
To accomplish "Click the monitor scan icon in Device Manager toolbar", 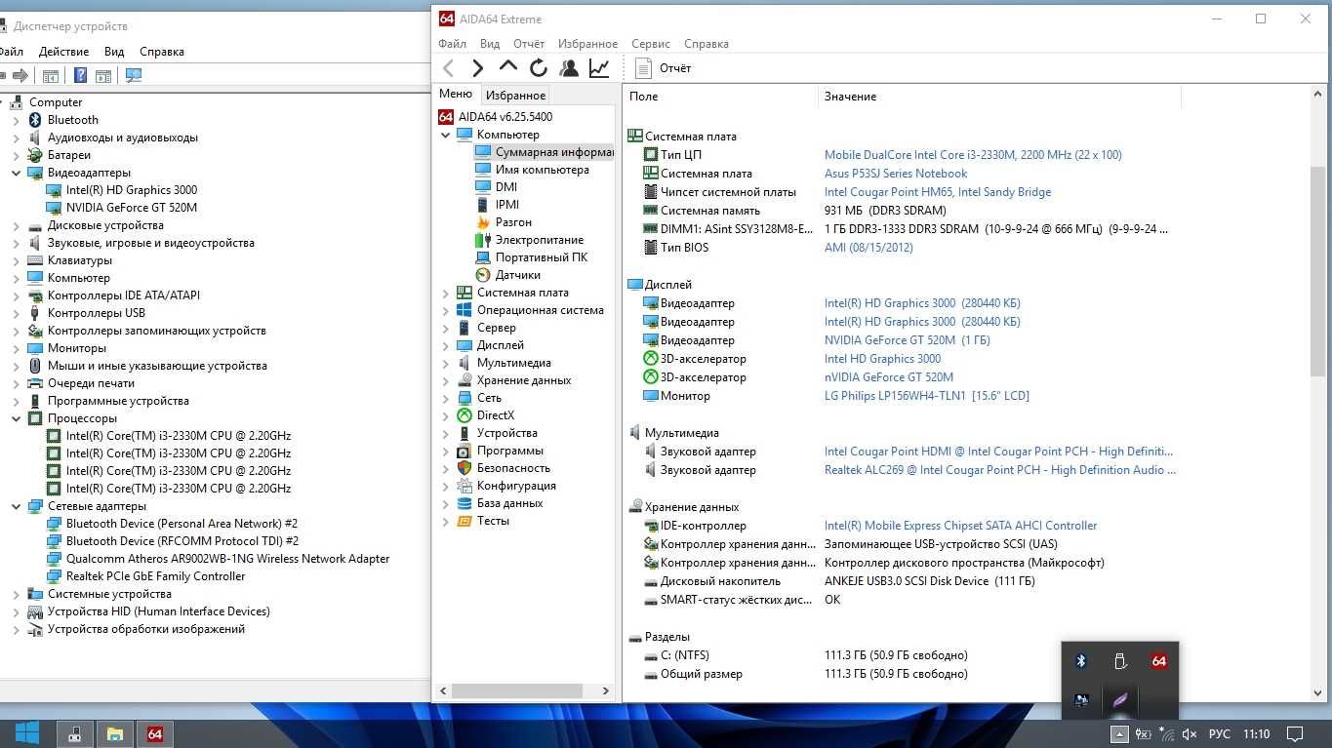I will pos(134,75).
